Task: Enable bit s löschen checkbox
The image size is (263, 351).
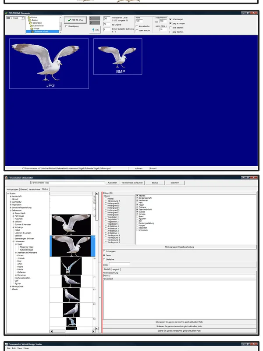Action: click(x=171, y=28)
